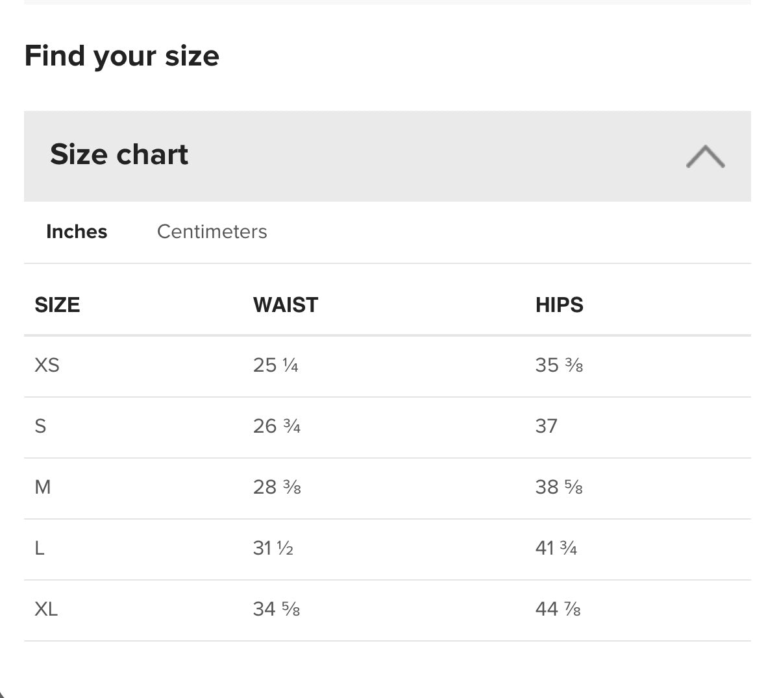This screenshot has height=698, width=766.
Task: Click the WAIST column header
Action: click(286, 305)
